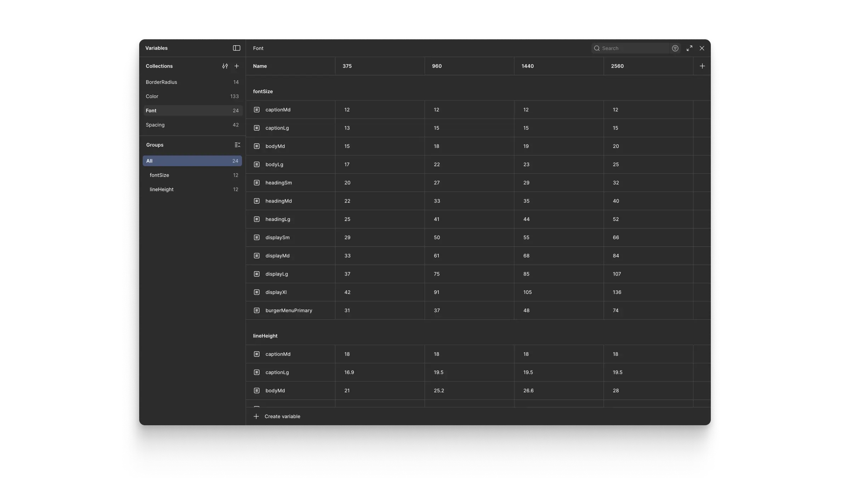This screenshot has width=850, height=478.
Task: Click the plus icon beside Create variable
Action: 256,416
